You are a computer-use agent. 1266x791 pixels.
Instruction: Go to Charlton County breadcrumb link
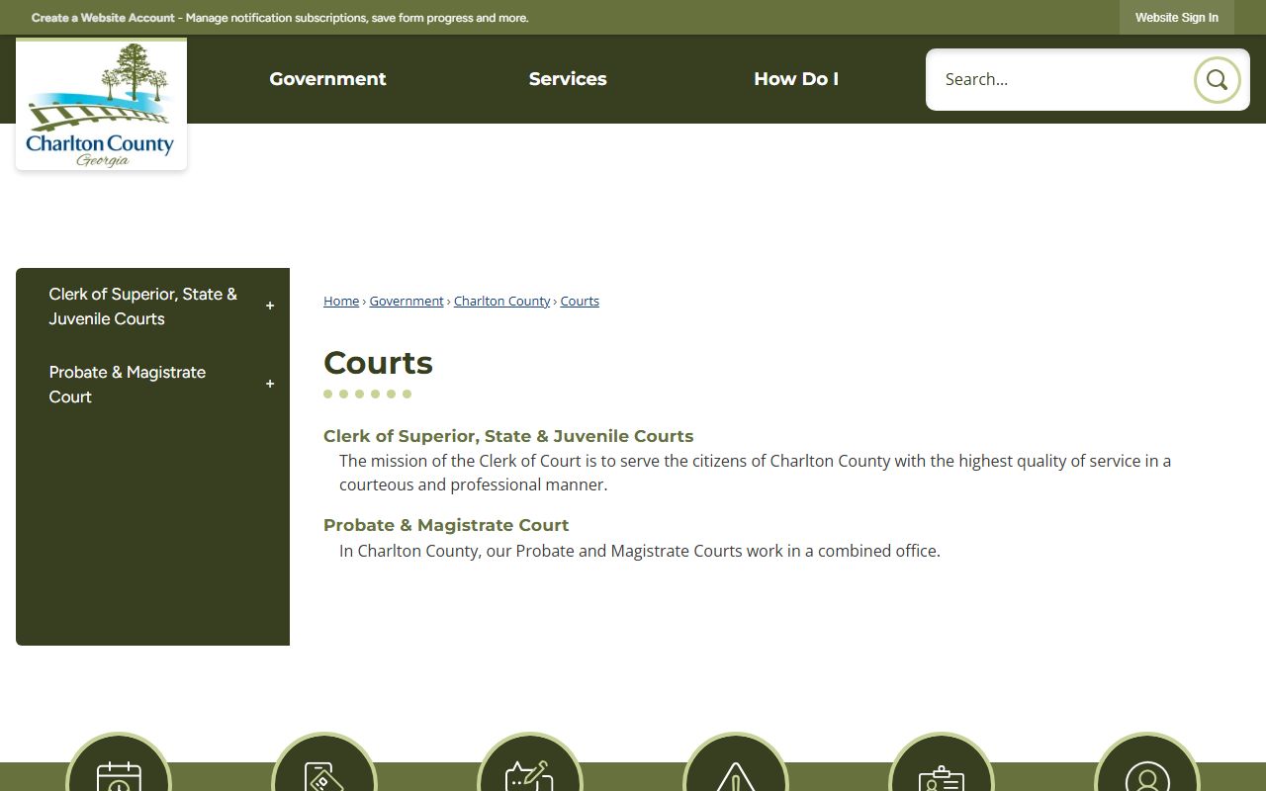point(501,301)
